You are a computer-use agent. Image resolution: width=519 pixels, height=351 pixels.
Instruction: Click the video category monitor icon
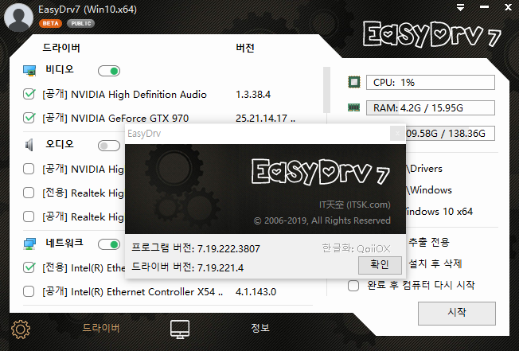(29, 71)
